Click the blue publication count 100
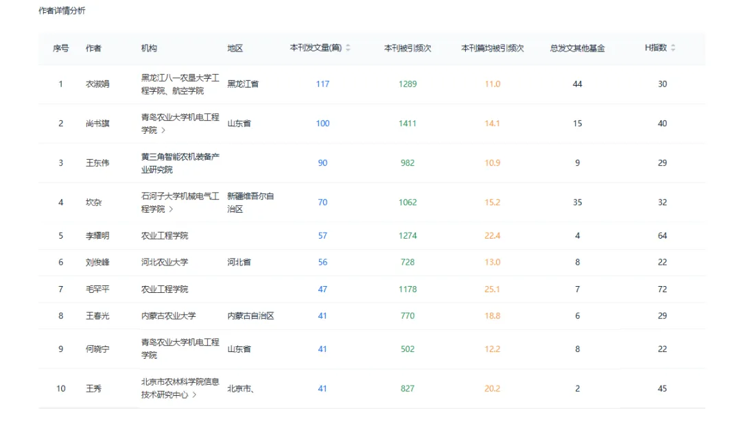The width and height of the screenshot is (741, 426). [322, 123]
